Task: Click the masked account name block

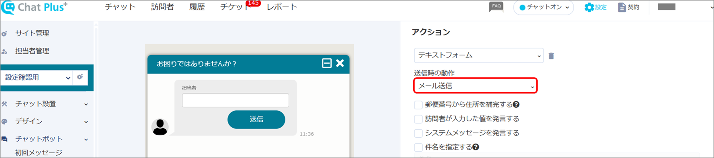Action: point(667,7)
